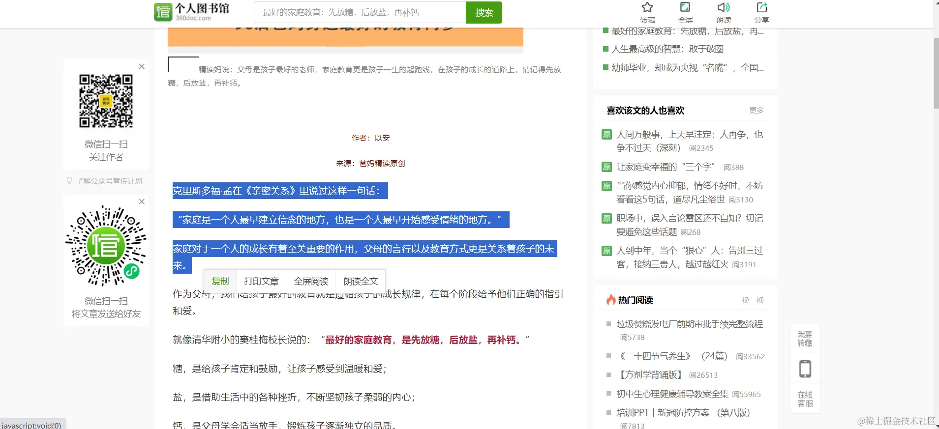Click the search input field
The width and height of the screenshot is (939, 429).
360,12
